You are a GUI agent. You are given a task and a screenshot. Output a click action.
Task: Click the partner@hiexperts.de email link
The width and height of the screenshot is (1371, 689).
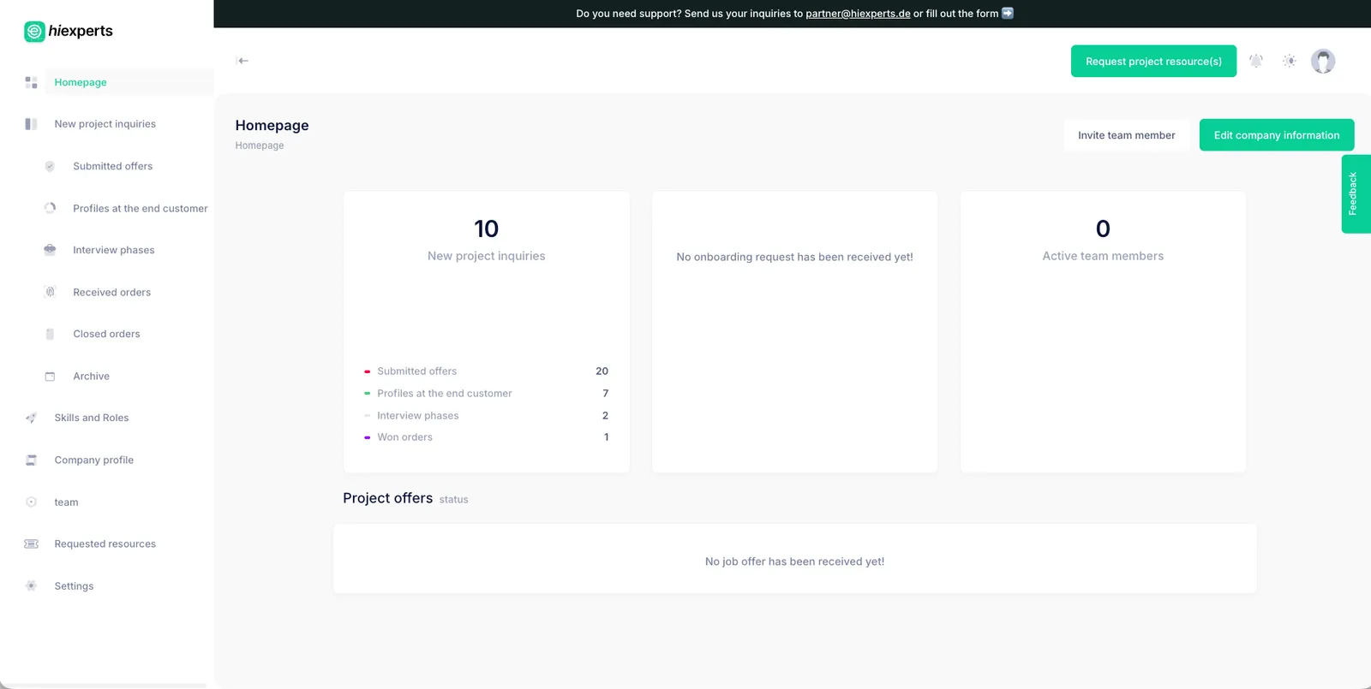click(x=858, y=14)
